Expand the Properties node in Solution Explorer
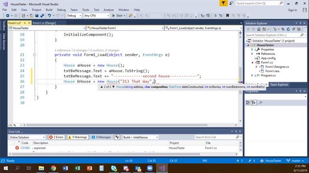The image size is (309, 173). click(x=252, y=49)
